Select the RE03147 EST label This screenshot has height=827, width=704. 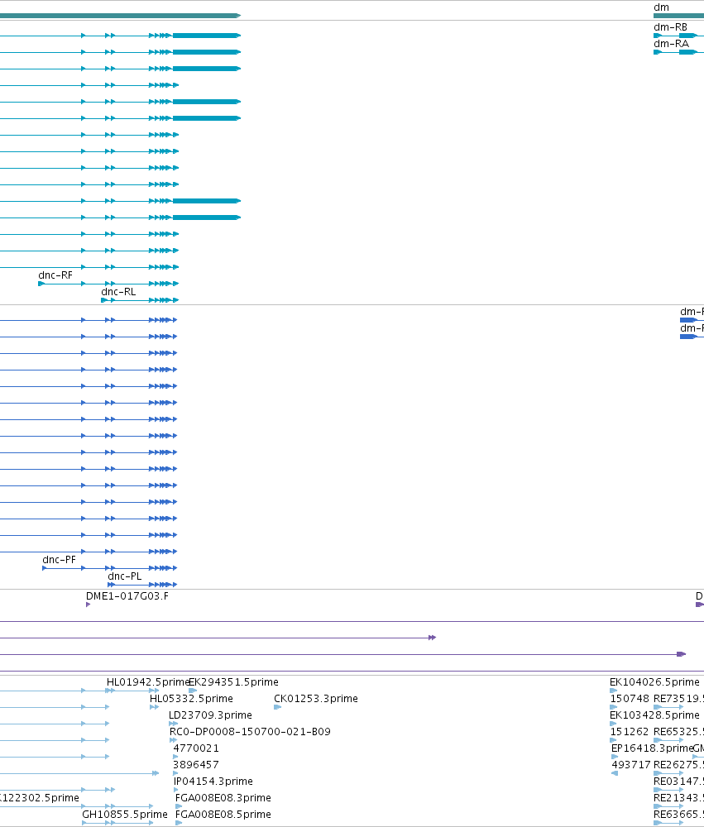[x=678, y=782]
